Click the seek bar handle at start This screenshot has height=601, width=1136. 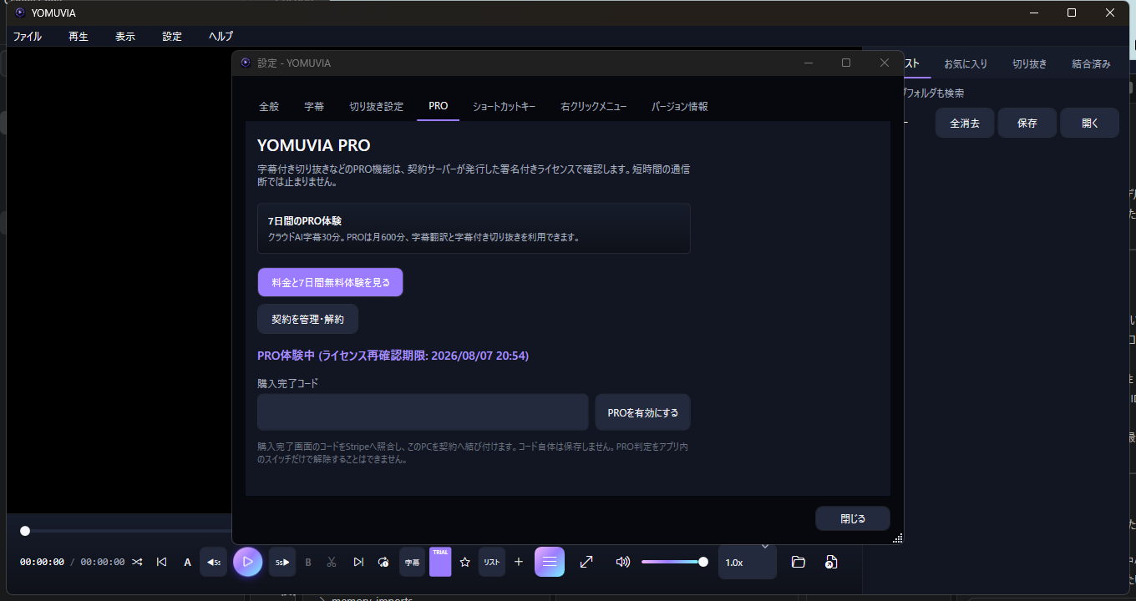tap(25, 531)
